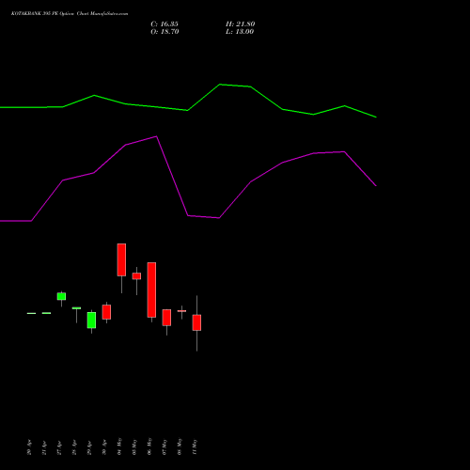Click the low value L: 13.00
The image size is (470, 470).
[240, 32]
